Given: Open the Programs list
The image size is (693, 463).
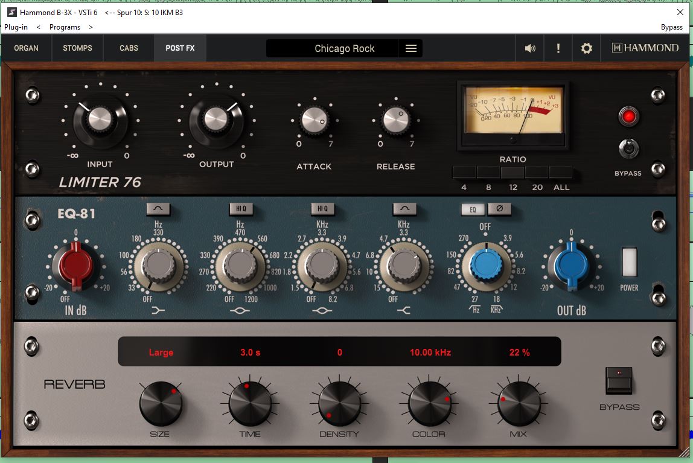Looking at the screenshot, I should tap(65, 27).
